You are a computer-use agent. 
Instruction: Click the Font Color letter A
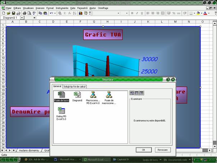tap(205, 13)
